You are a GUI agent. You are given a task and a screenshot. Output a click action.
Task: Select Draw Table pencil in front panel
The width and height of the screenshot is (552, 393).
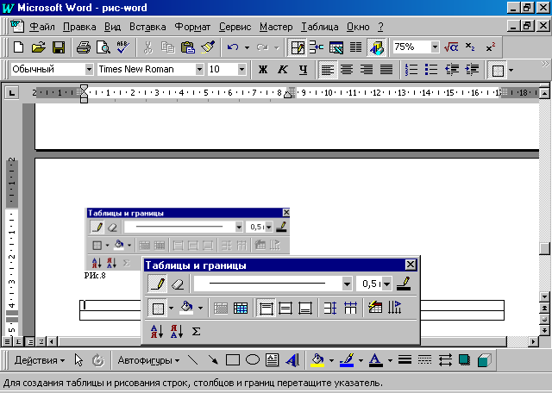(x=157, y=284)
